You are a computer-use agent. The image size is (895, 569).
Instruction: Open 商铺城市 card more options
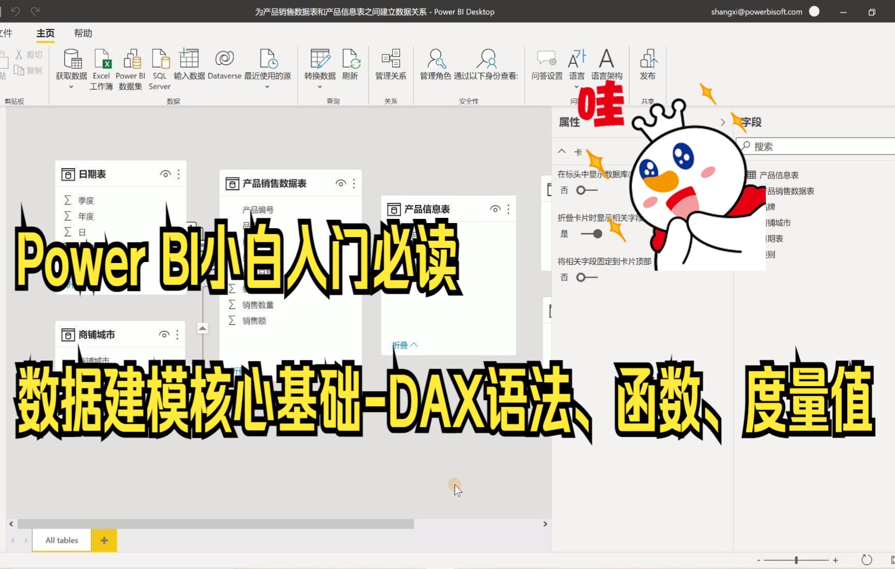point(177,335)
